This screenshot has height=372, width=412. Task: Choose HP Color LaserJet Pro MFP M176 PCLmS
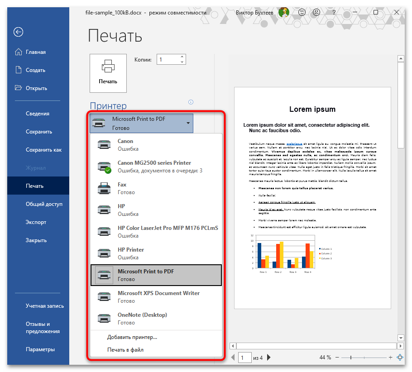(156, 232)
